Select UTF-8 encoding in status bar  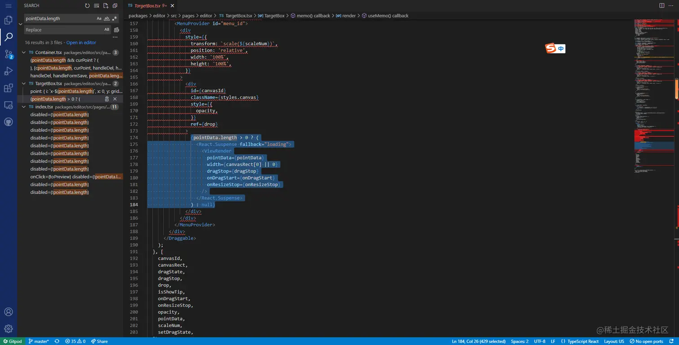pos(540,341)
